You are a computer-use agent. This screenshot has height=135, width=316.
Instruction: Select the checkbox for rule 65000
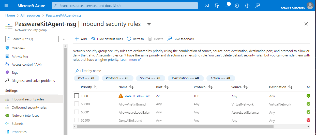coord(77,104)
